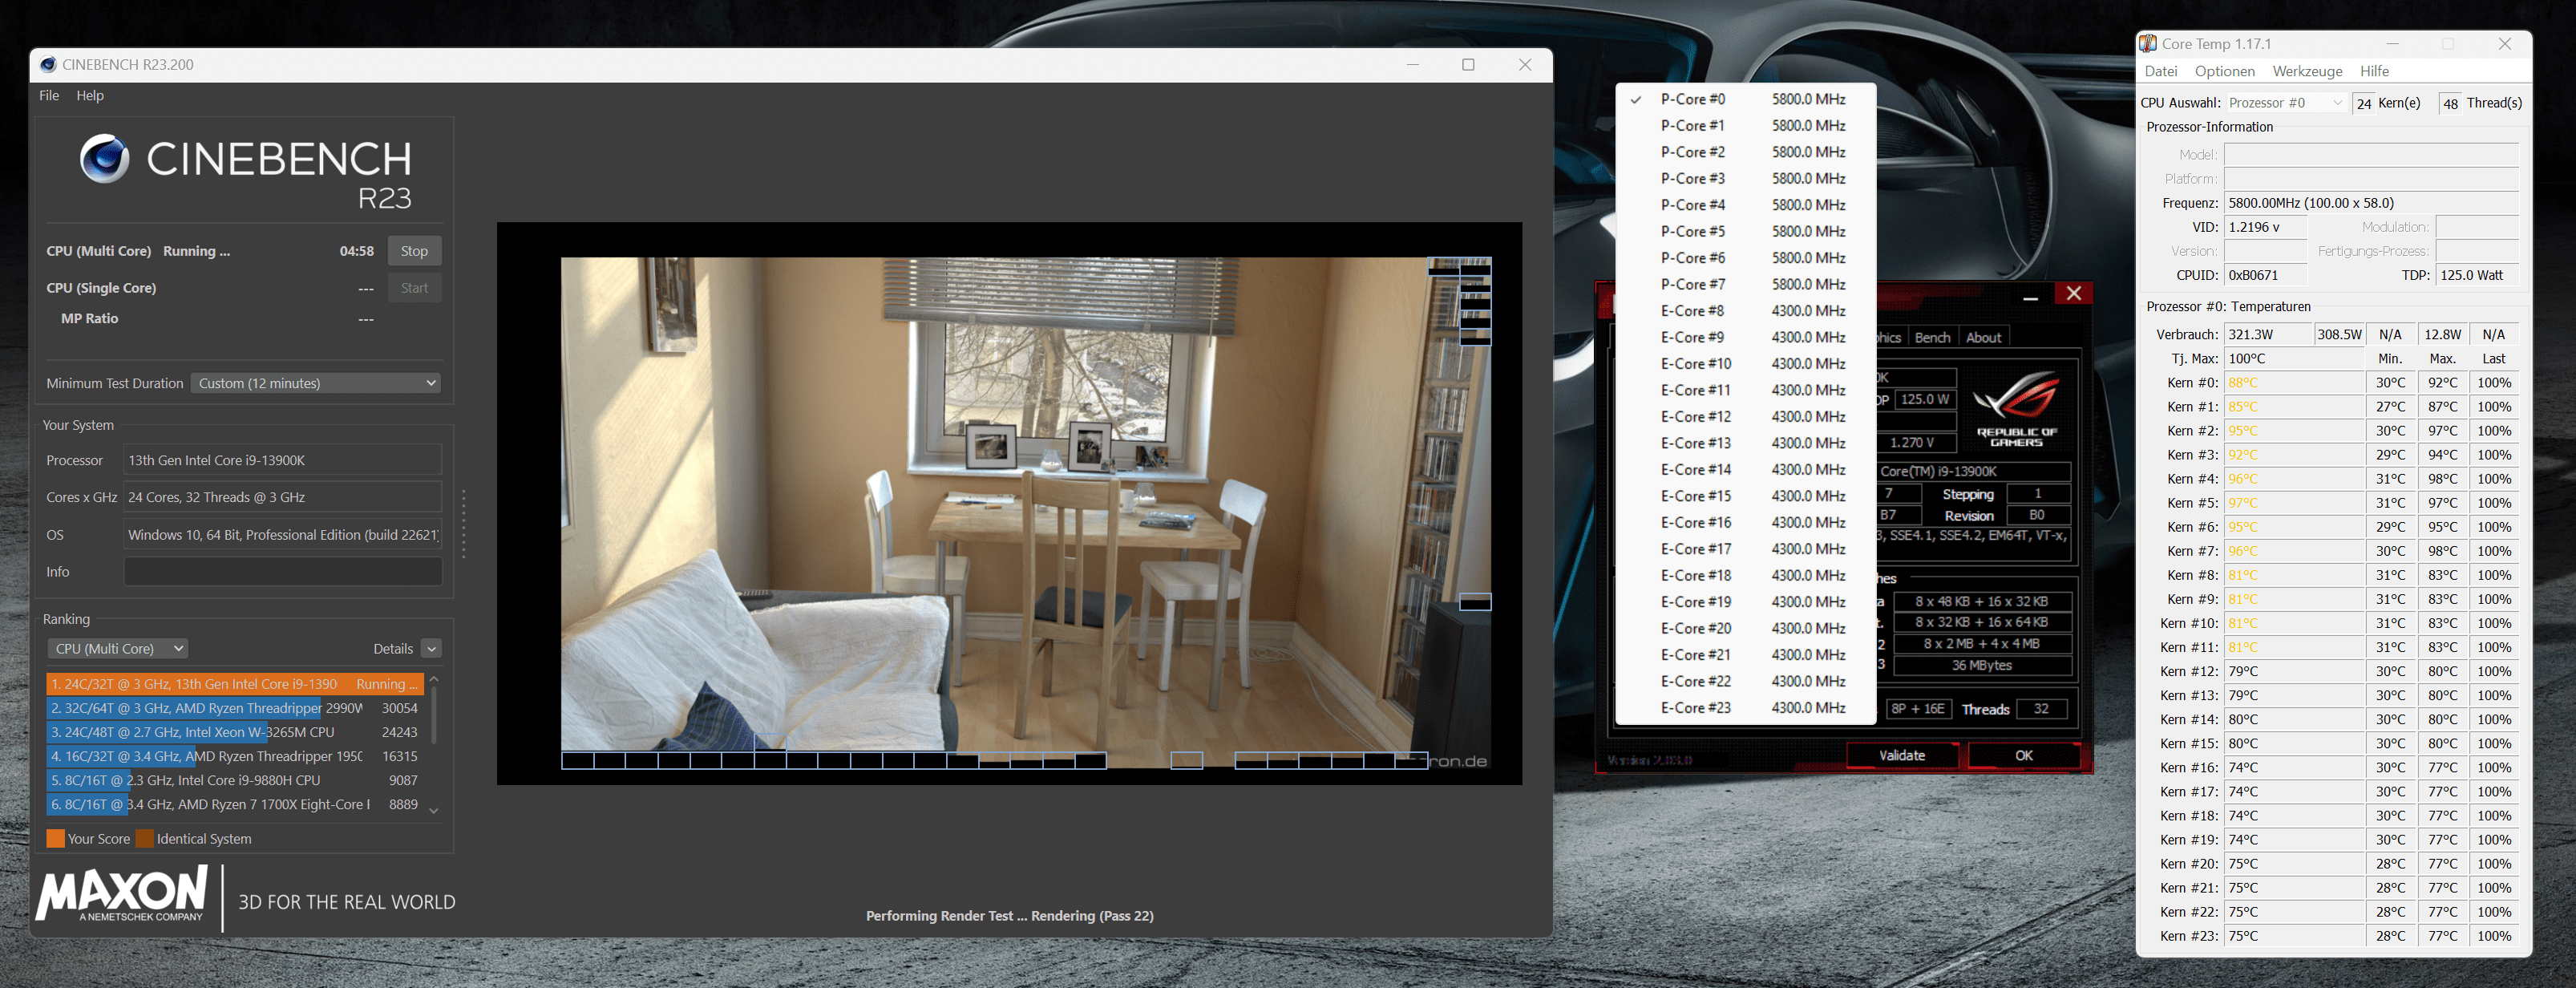The height and width of the screenshot is (988, 2576).
Task: Click the Frequenz field in Core Temp
Action: tap(2370, 203)
